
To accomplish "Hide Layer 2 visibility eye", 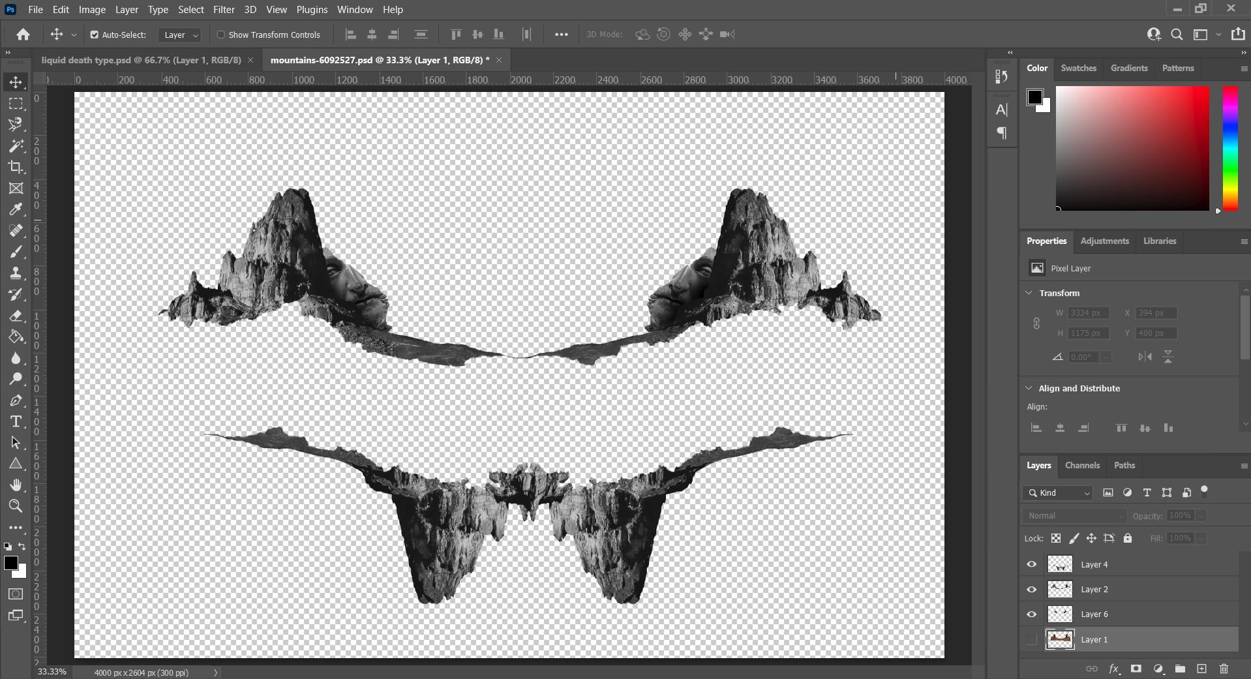I will coord(1031,589).
